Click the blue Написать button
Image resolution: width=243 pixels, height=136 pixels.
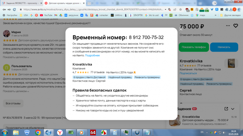[x=224, y=47]
